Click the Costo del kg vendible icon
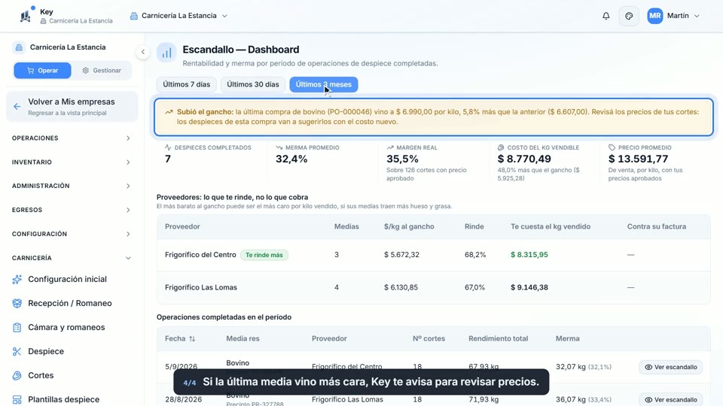Screen dimensions: 723x406 [501, 148]
